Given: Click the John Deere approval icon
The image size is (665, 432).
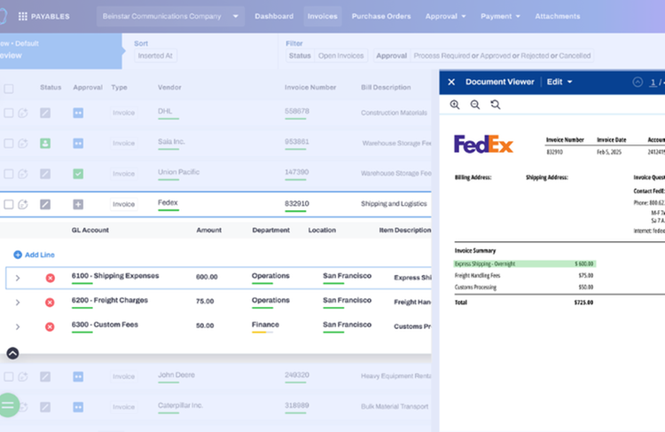Looking at the screenshot, I should 78,376.
